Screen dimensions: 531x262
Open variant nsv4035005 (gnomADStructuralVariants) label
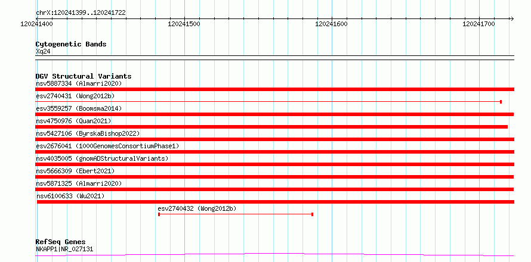[x=102, y=158]
